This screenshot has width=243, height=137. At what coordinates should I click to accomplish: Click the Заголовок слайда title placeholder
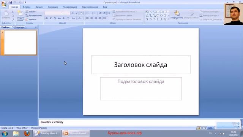(141, 65)
